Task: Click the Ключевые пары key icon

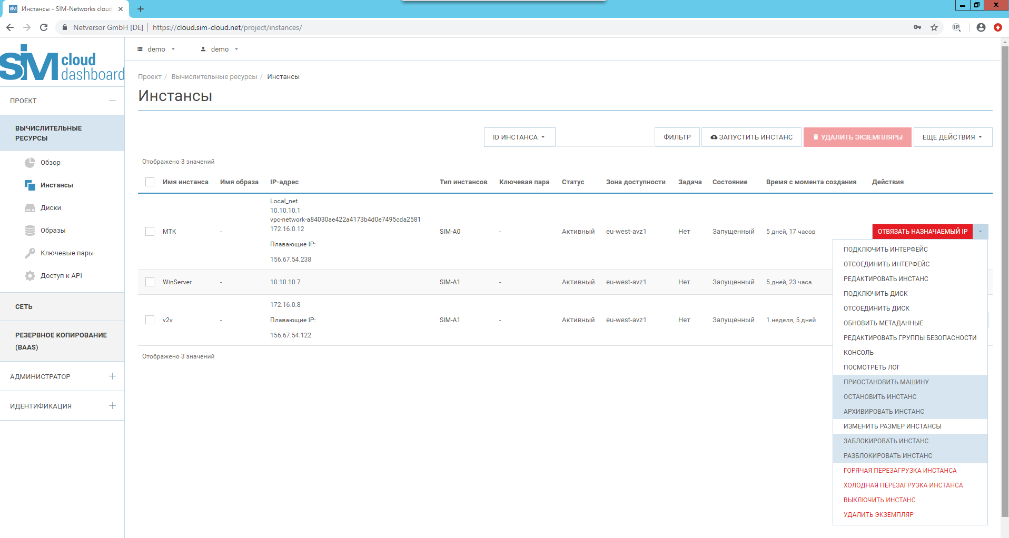Action: (x=30, y=253)
